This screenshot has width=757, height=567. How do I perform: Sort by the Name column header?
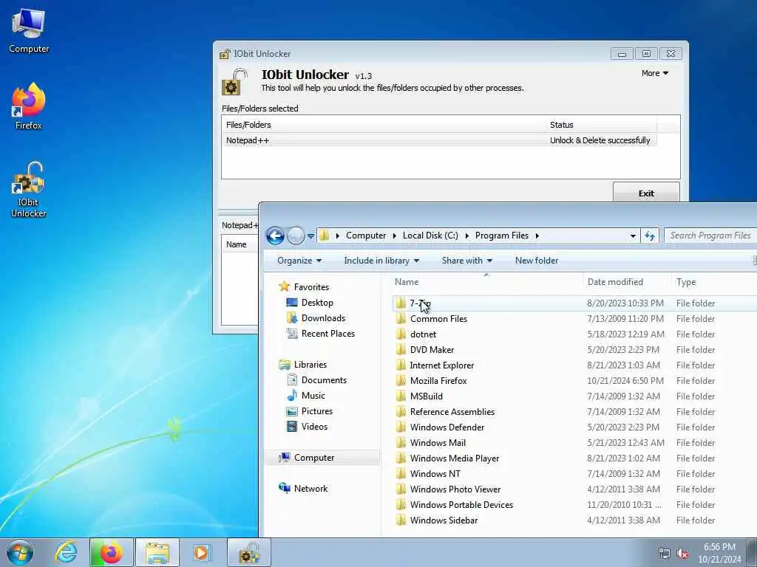[486, 282]
